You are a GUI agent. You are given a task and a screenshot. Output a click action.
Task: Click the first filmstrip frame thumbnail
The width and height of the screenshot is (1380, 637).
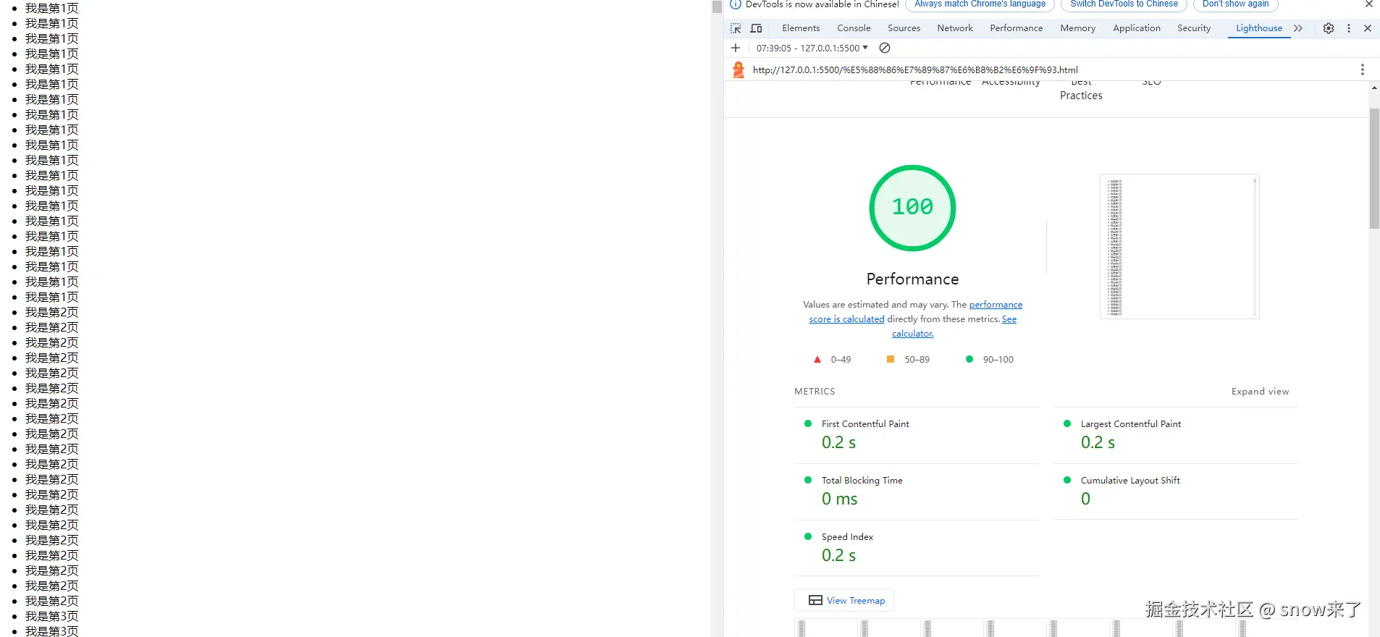point(802,628)
